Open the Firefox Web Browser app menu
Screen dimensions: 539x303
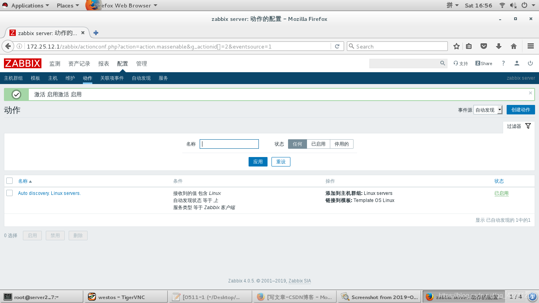click(122, 6)
